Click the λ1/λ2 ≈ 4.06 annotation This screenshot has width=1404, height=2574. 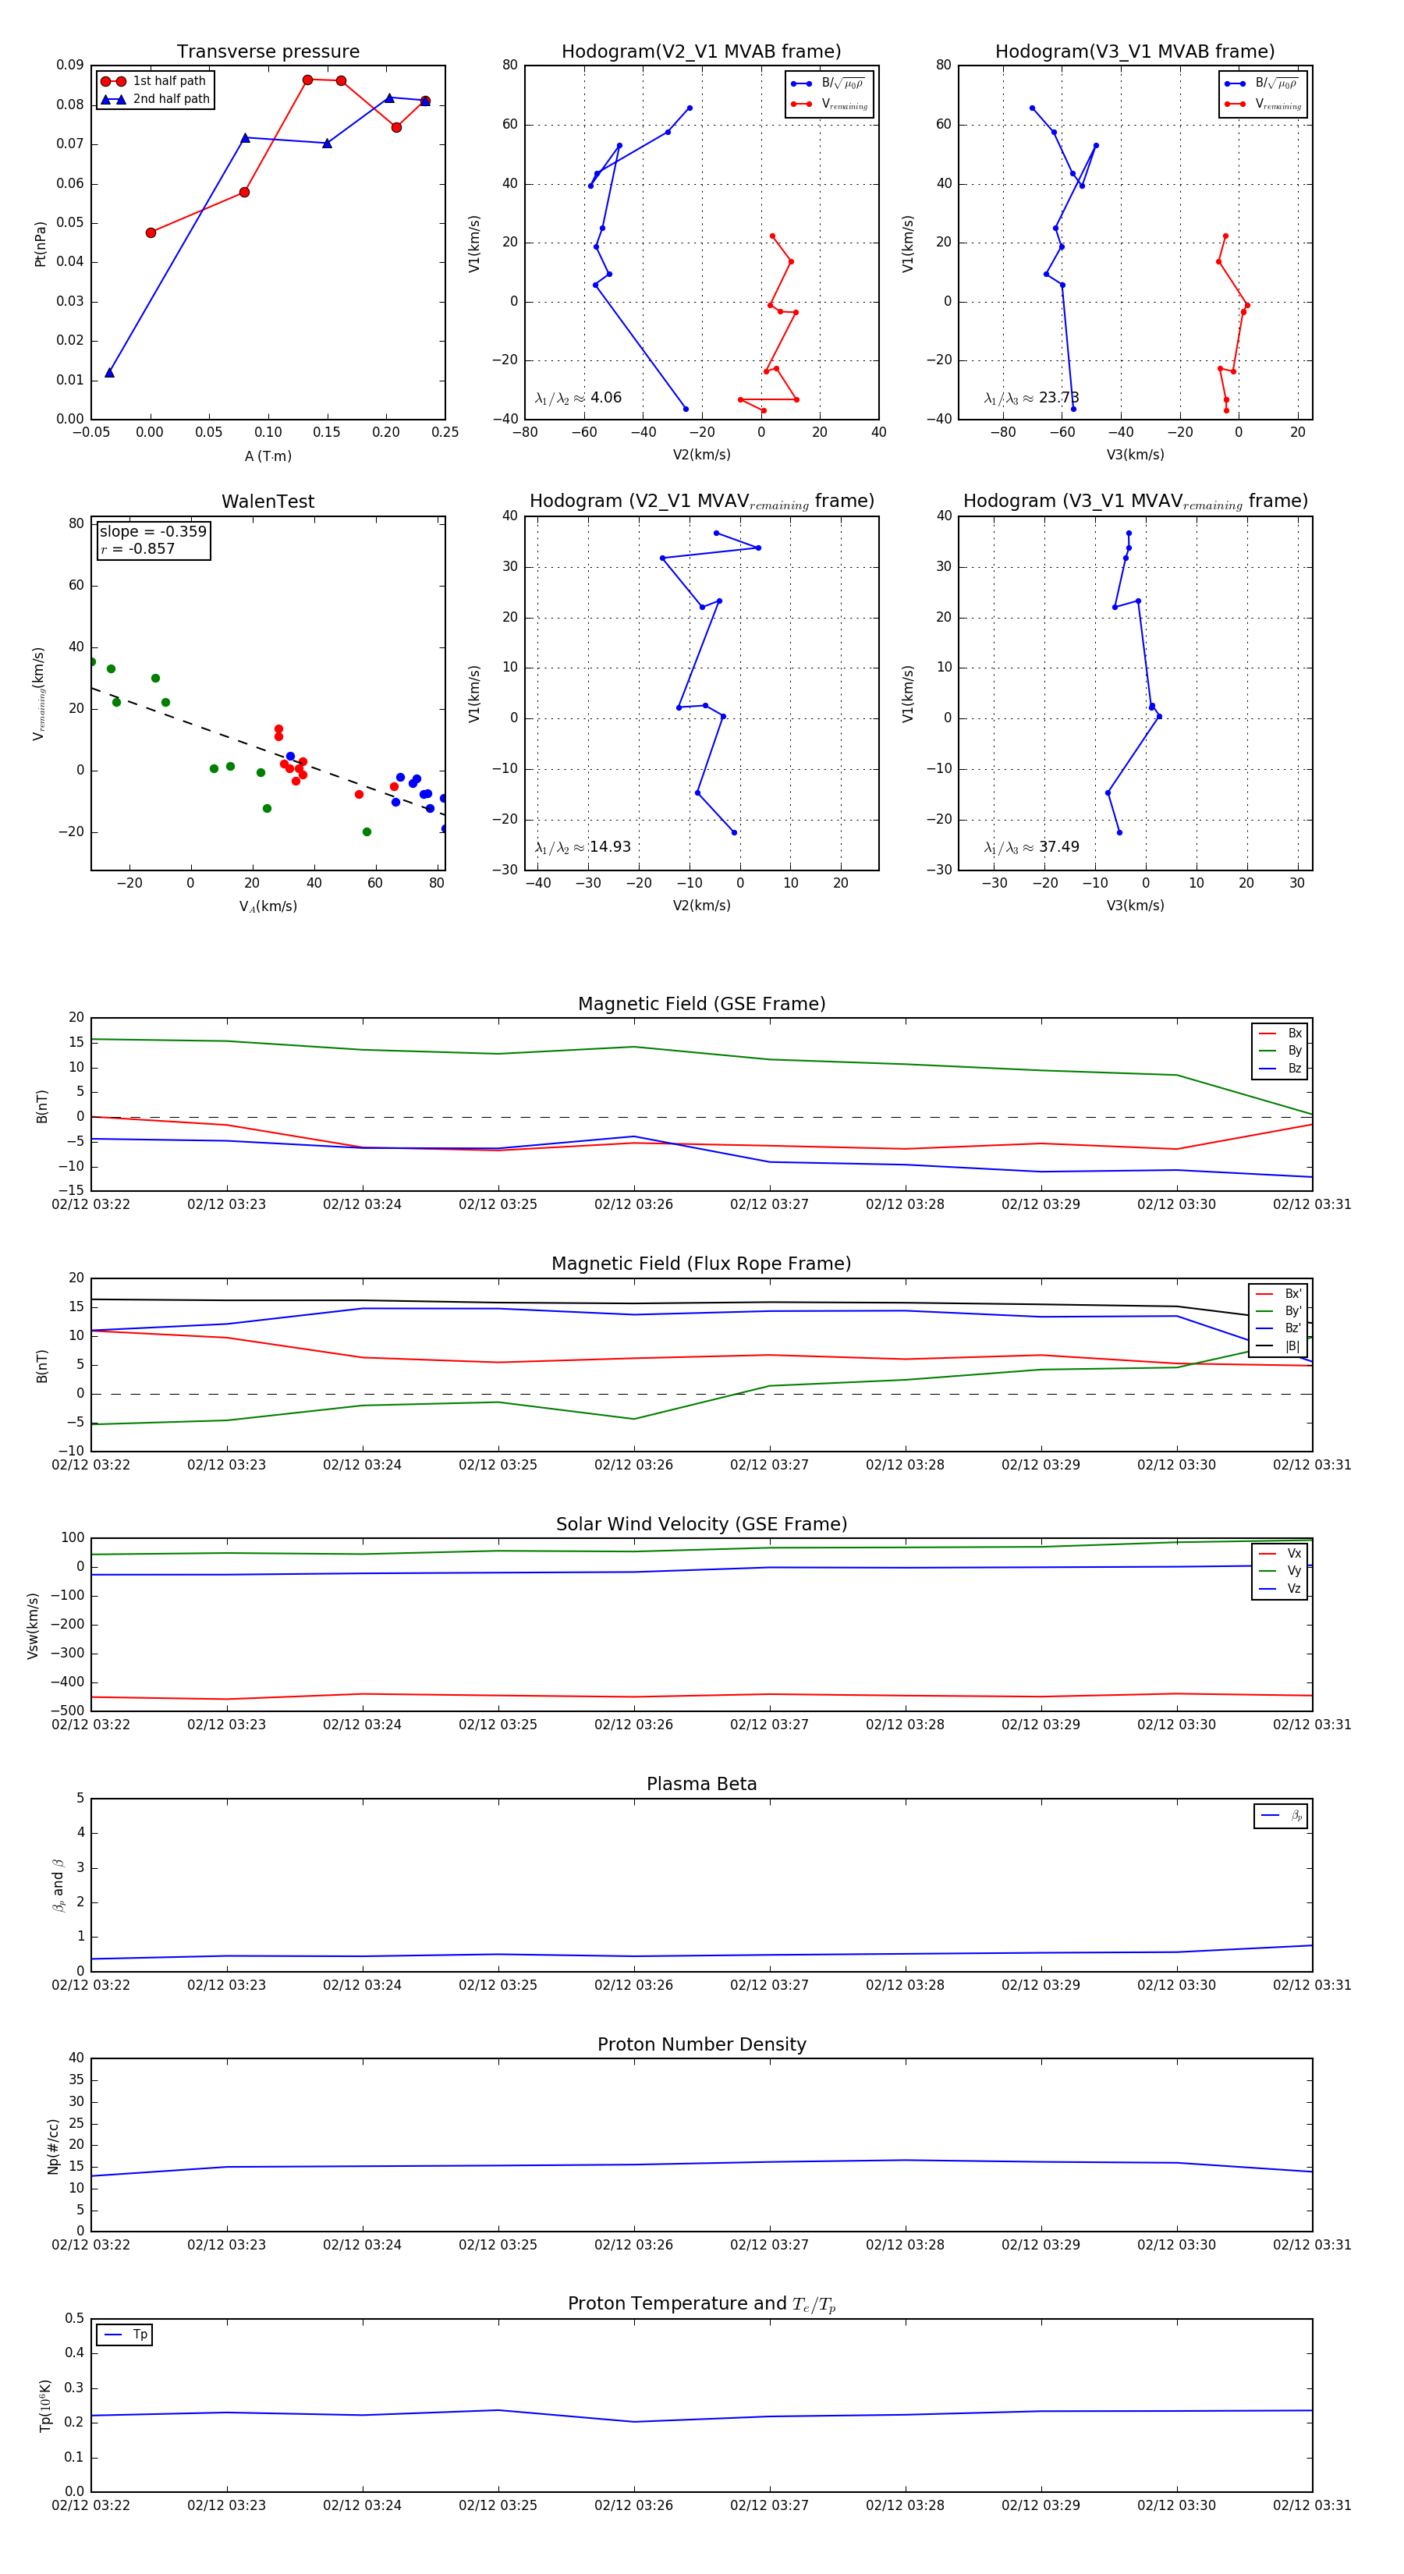pyautogui.click(x=577, y=398)
